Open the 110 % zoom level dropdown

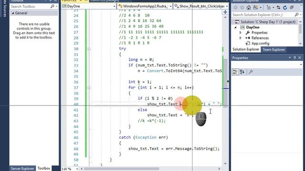pyautogui.click(x=77, y=169)
